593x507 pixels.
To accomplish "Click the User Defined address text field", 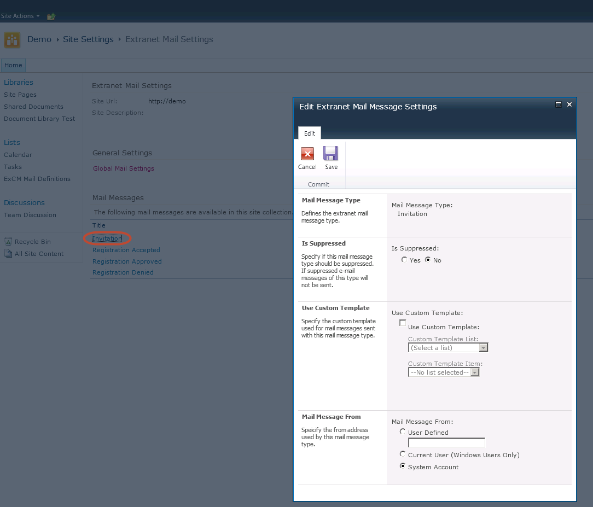I will 446,442.
